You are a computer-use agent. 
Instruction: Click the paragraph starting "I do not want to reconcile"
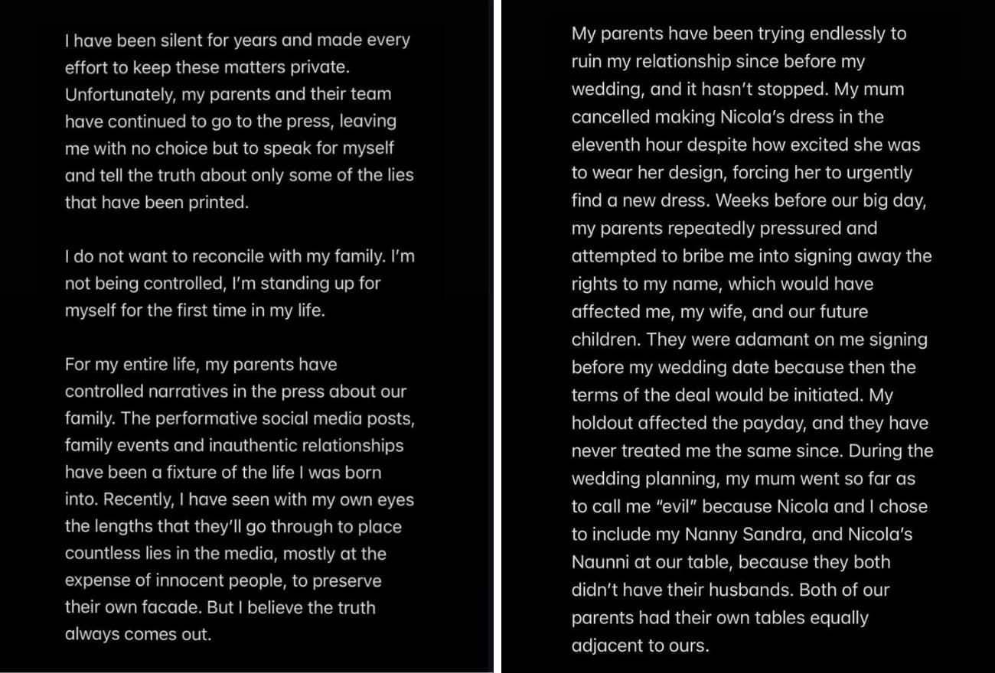point(239,284)
